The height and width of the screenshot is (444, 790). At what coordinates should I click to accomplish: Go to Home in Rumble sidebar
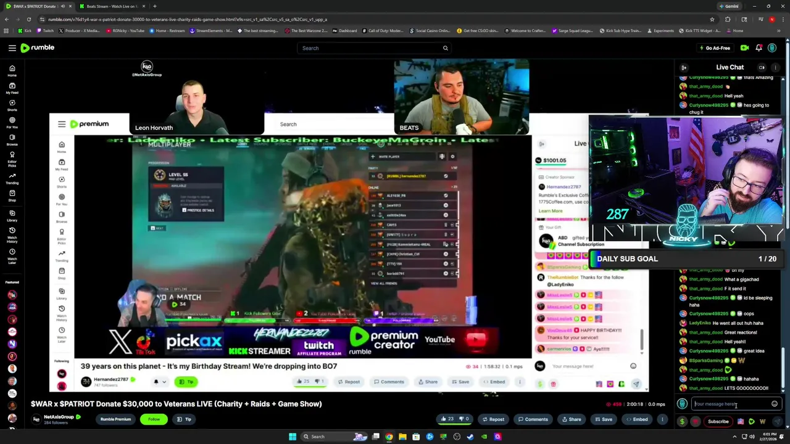pyautogui.click(x=12, y=71)
